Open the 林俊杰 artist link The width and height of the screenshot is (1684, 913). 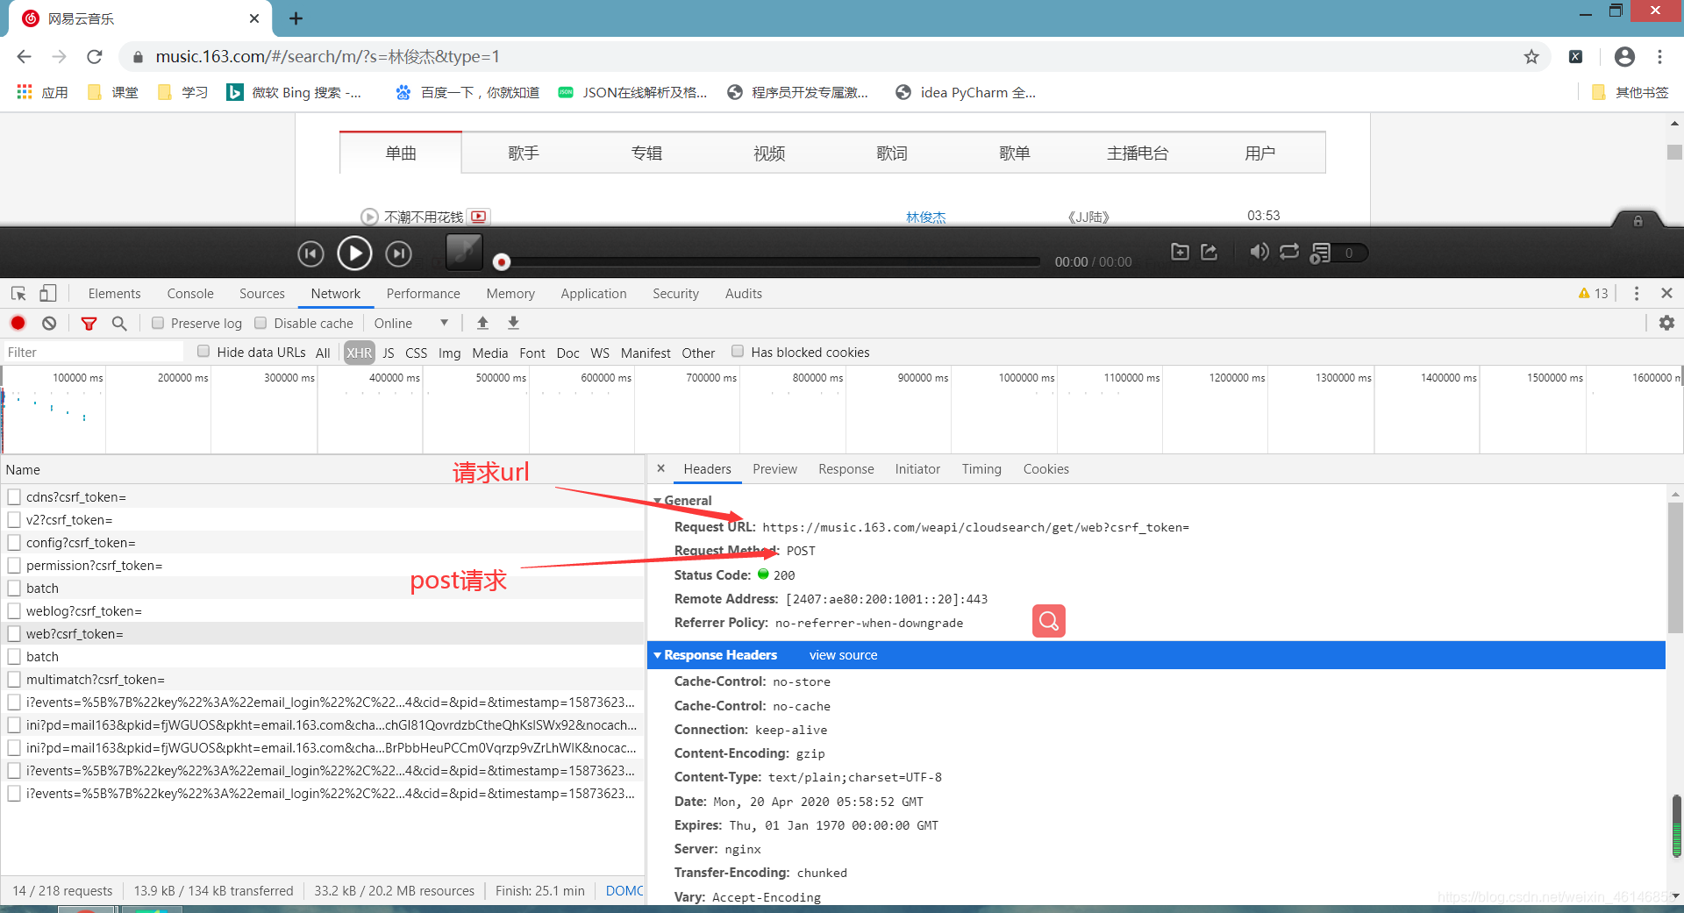(x=926, y=217)
